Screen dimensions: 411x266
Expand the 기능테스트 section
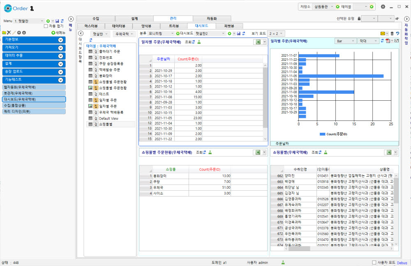60,80
